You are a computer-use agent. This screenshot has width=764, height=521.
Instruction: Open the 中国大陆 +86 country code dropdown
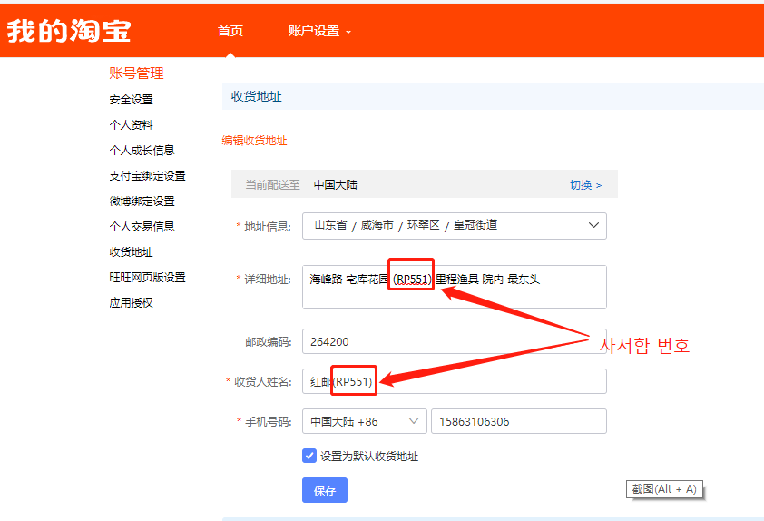pyautogui.click(x=364, y=422)
